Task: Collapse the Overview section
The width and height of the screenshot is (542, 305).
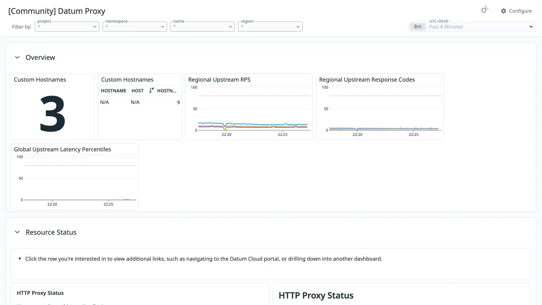Action: point(17,57)
